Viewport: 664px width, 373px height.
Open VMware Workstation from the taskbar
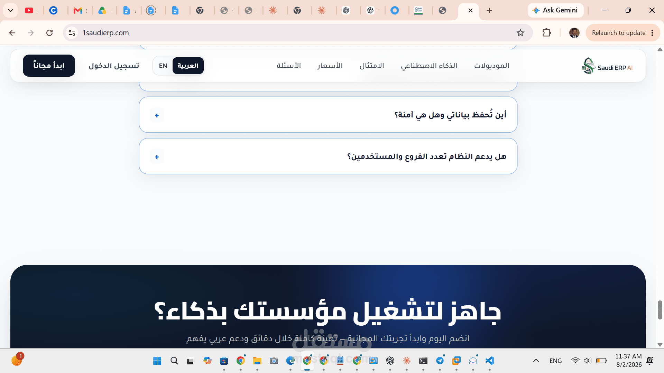456,361
